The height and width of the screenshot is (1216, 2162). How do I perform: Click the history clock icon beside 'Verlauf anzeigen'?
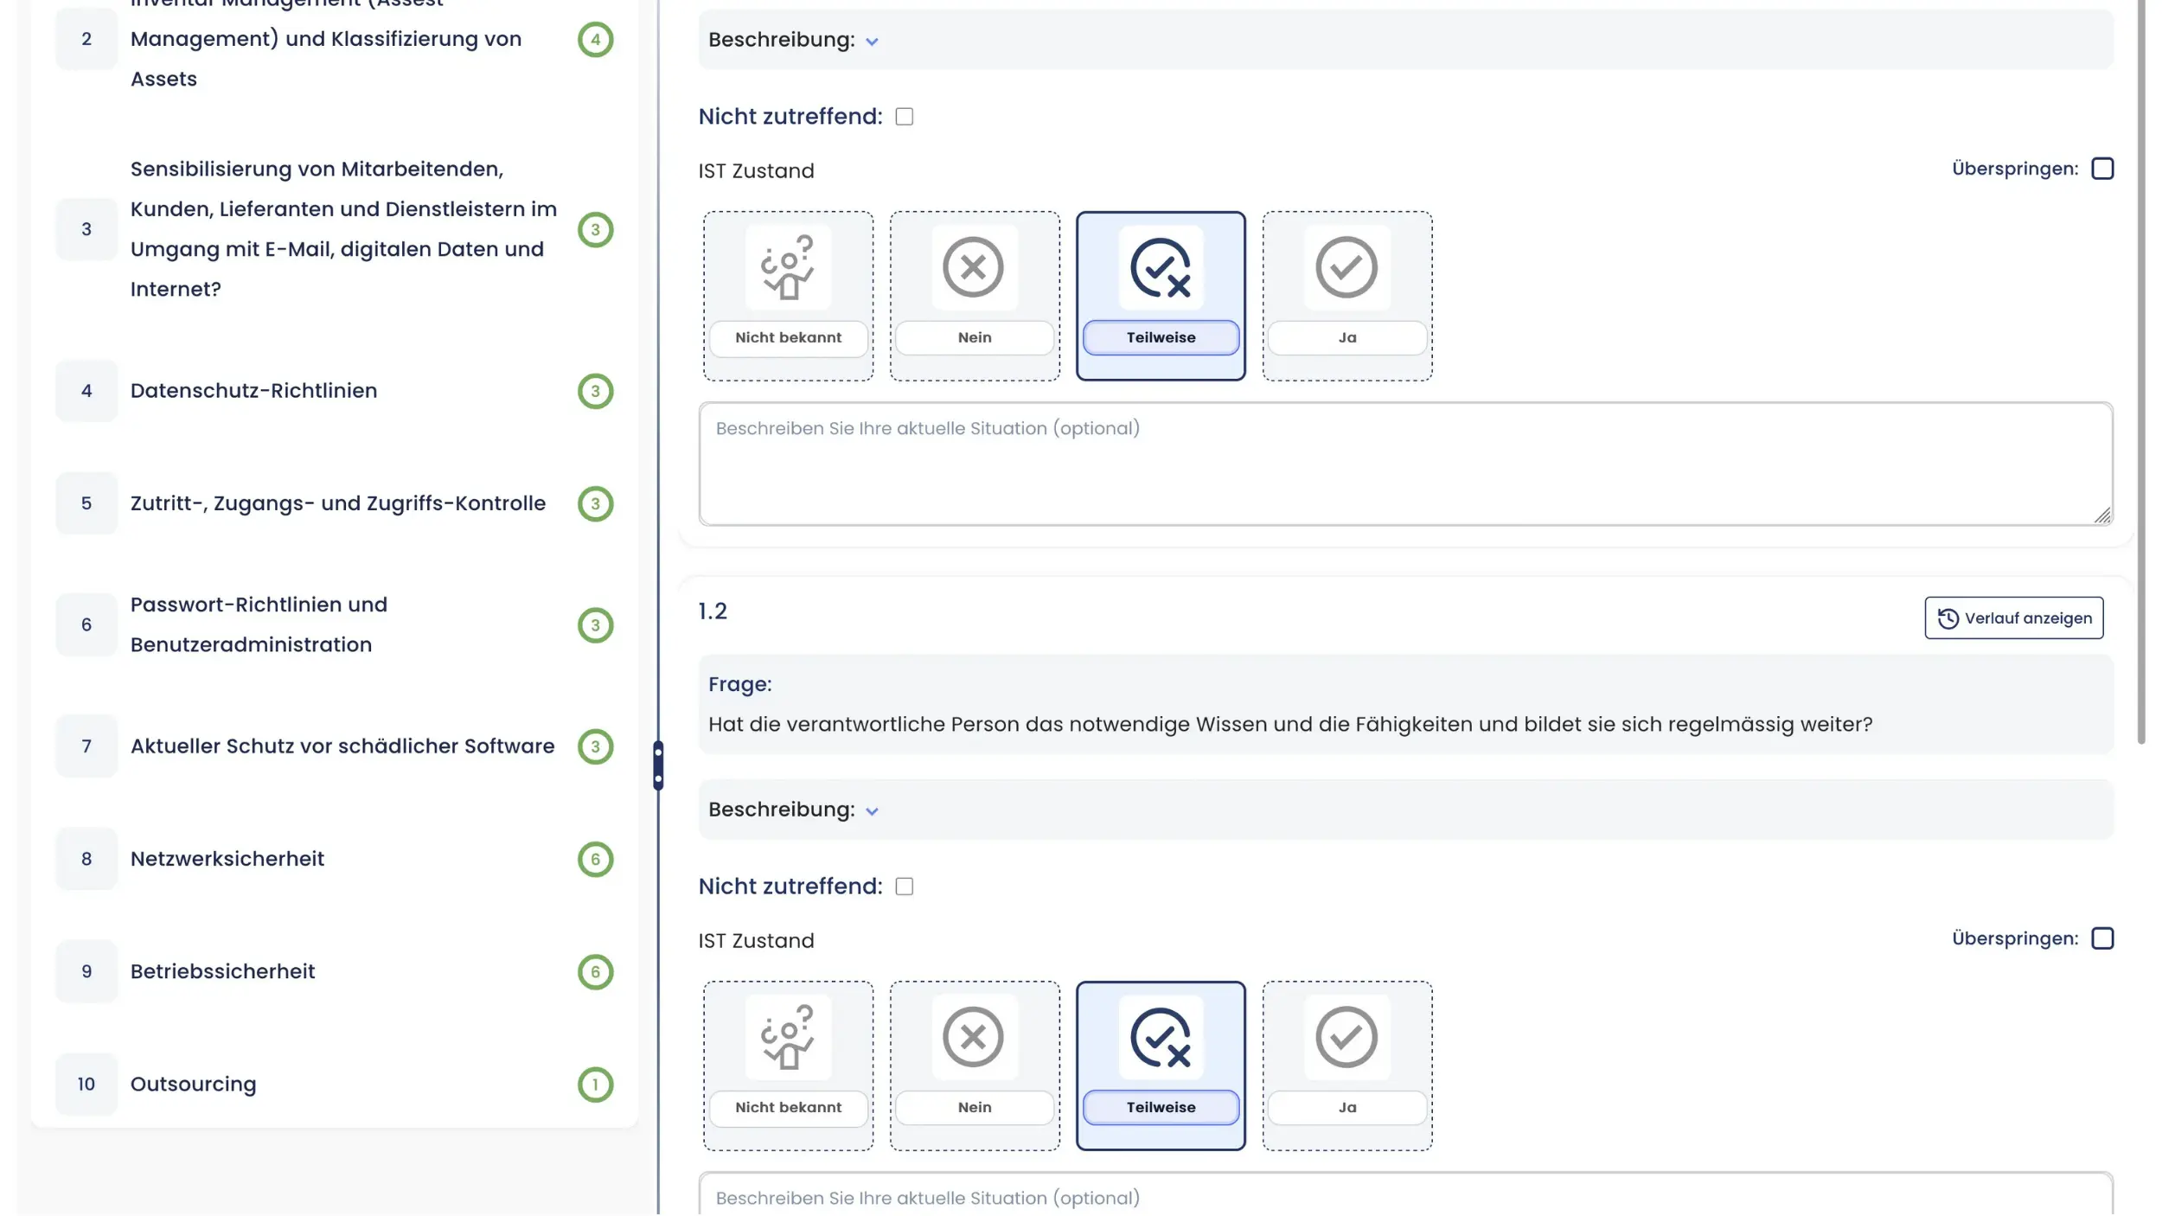1948,618
